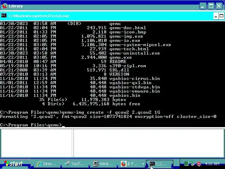Switch to the YouT... taskbar window
This screenshot has width=225, height=169.
pos(75,164)
